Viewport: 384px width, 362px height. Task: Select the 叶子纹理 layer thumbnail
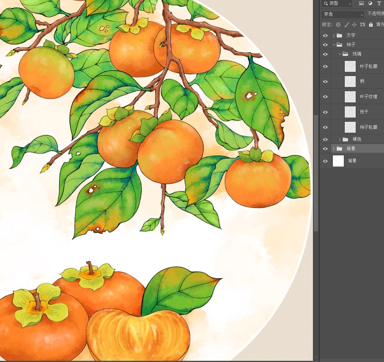pyautogui.click(x=350, y=97)
